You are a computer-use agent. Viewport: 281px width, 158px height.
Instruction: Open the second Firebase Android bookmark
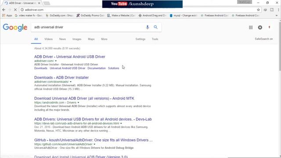pyautogui.click(x=245, y=16)
